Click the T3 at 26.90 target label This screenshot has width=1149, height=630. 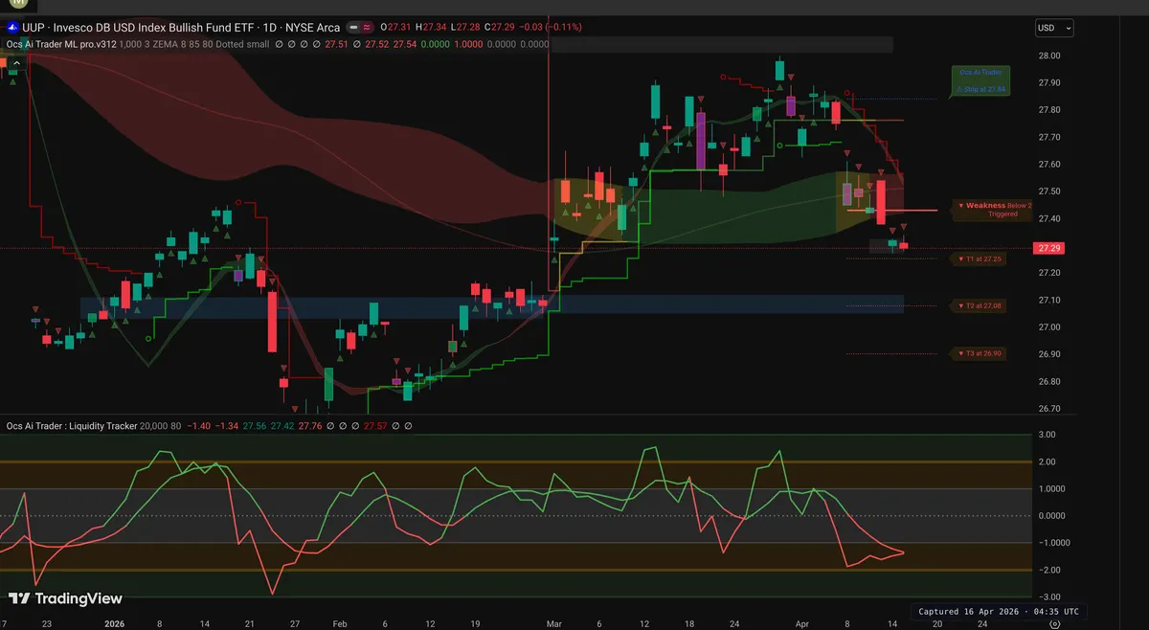(x=980, y=353)
